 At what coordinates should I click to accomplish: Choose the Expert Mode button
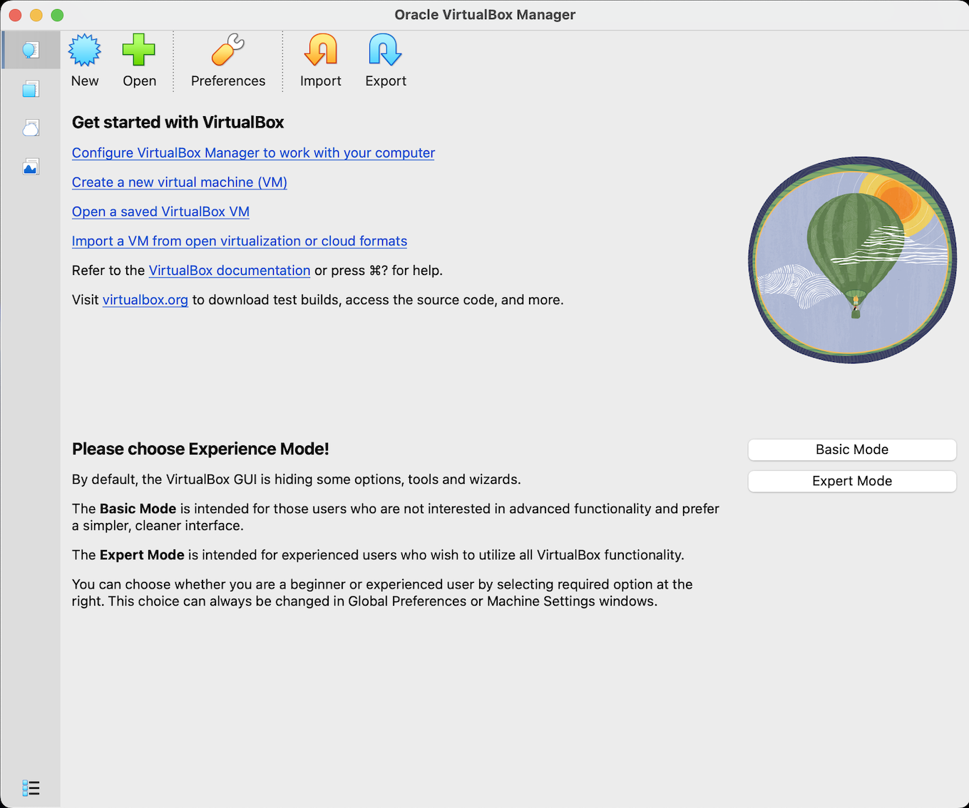pyautogui.click(x=852, y=481)
